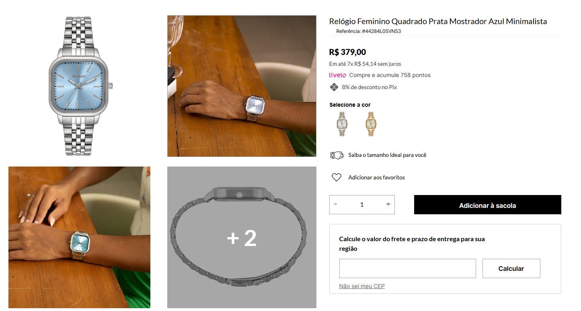Click the heart favorites icon
The image size is (581, 311).
point(337,177)
